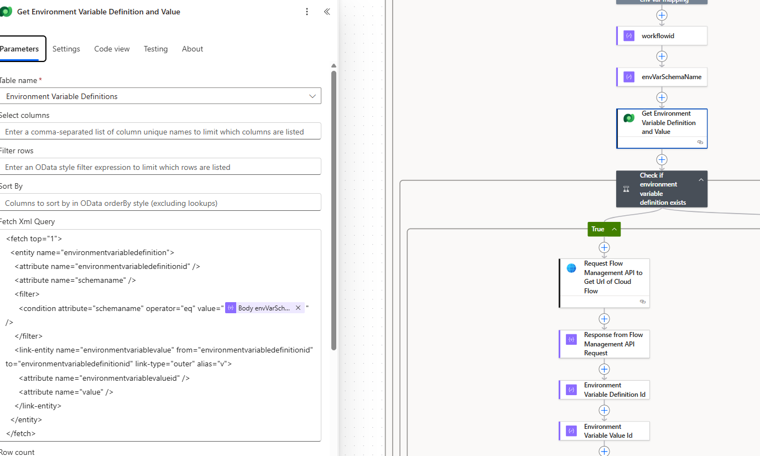Click the plus icon inside the True branch
The image size is (760, 456).
(x=604, y=247)
